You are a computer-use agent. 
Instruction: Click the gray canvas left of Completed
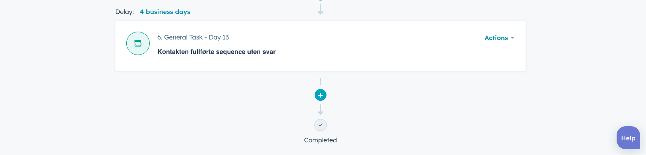click(199, 127)
